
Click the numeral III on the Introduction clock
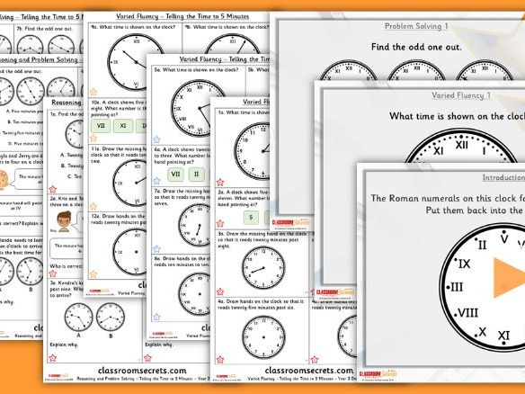pyautogui.click(x=457, y=287)
